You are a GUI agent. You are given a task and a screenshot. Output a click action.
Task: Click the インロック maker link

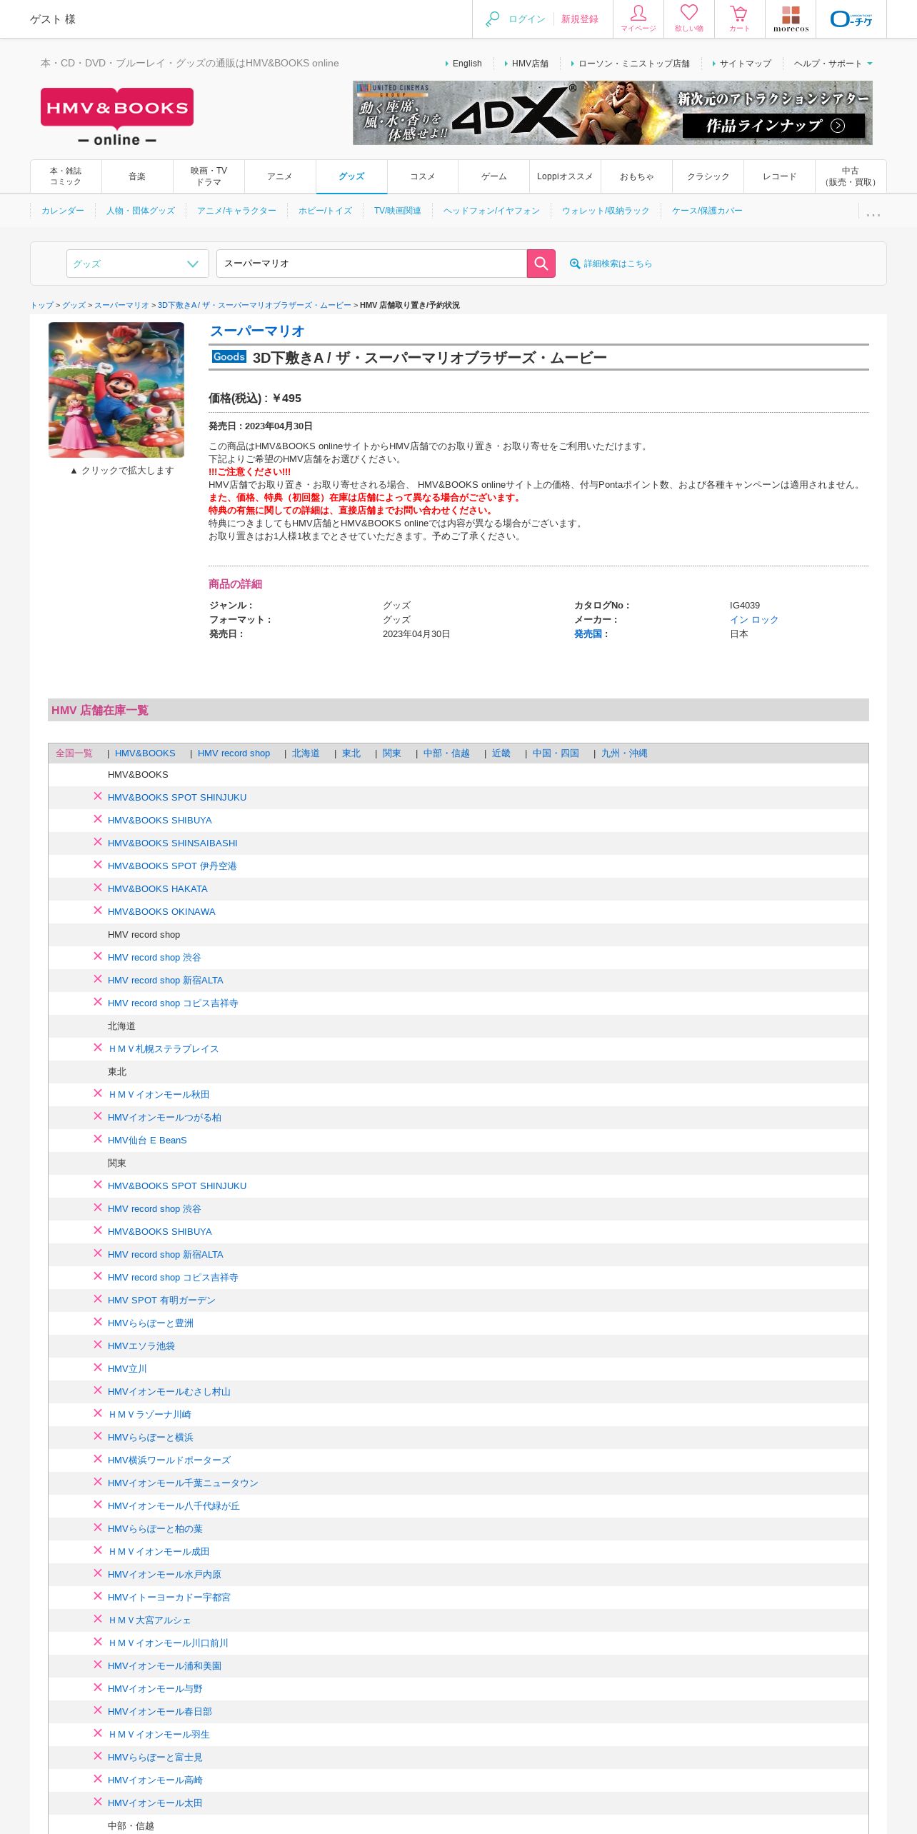pyautogui.click(x=754, y=620)
